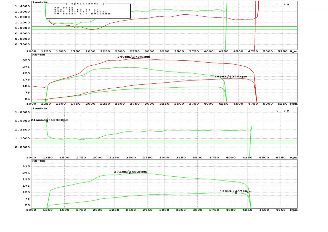Viewport: 328px width, 232px height.
Task: Select the circle marker at the 340Nm peak
Action: pos(134,58)
